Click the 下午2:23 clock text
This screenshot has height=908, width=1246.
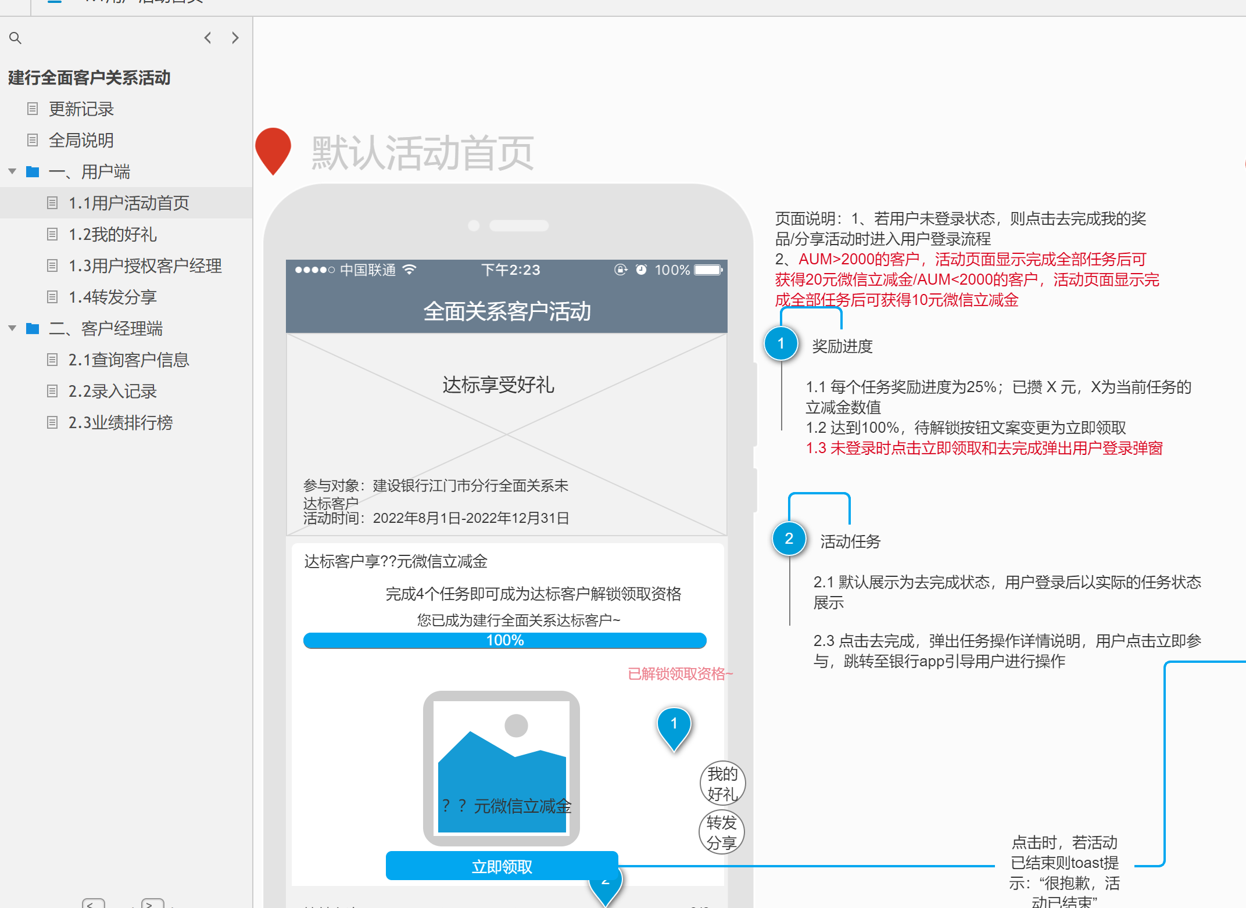[x=511, y=270]
